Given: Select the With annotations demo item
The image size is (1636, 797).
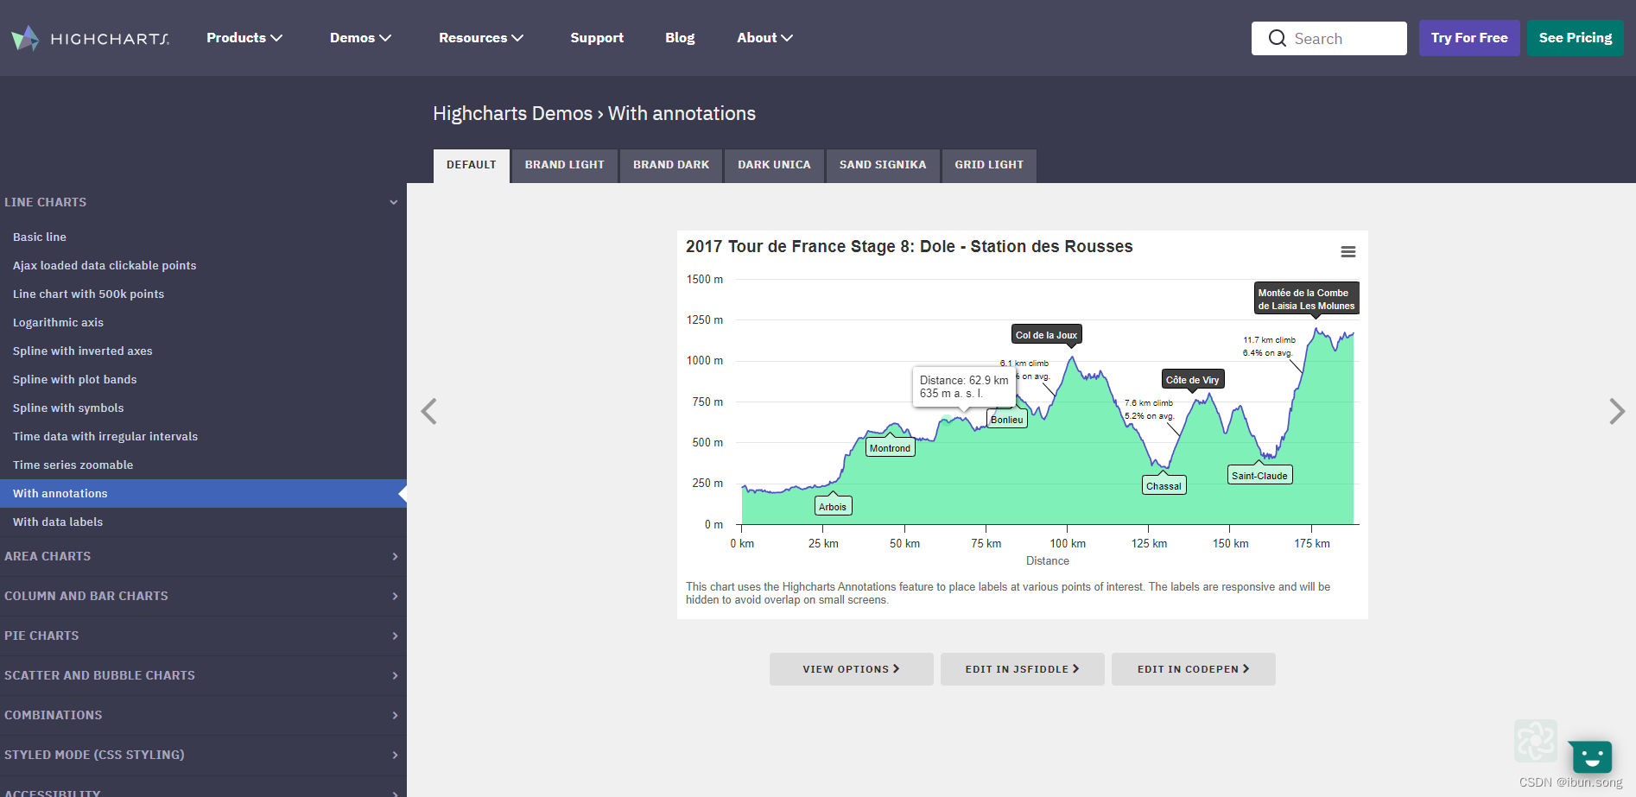Looking at the screenshot, I should [203, 493].
